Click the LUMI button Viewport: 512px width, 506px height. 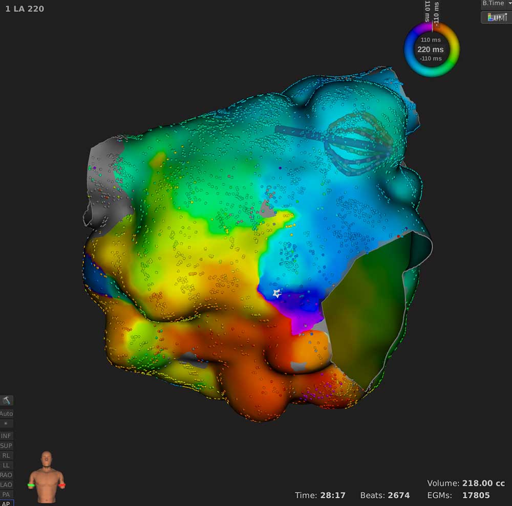tap(497, 17)
